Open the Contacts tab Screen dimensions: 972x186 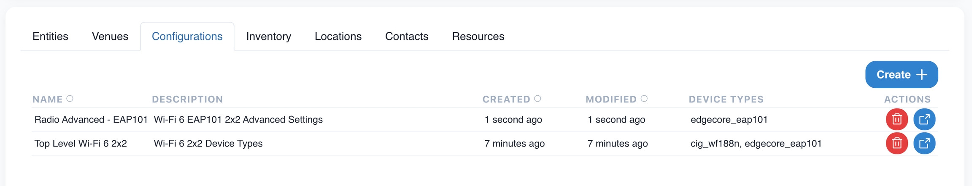pos(407,37)
